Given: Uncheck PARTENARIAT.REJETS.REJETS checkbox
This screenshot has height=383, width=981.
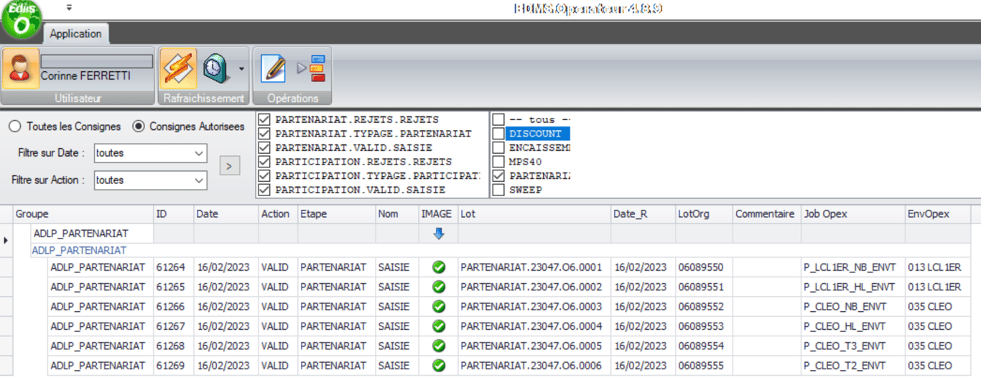Looking at the screenshot, I should 264,119.
